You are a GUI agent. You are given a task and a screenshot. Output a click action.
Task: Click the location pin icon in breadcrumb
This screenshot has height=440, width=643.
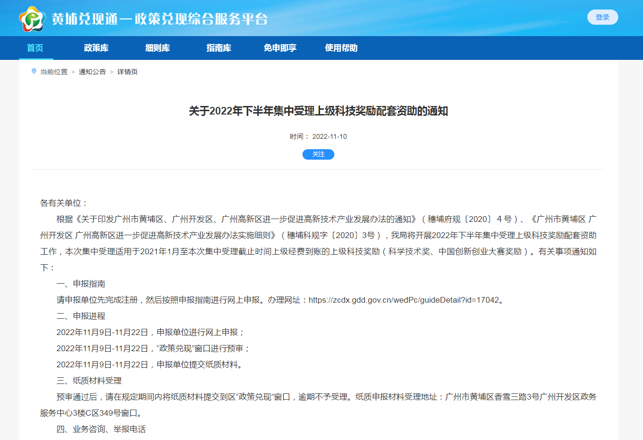pyautogui.click(x=34, y=71)
